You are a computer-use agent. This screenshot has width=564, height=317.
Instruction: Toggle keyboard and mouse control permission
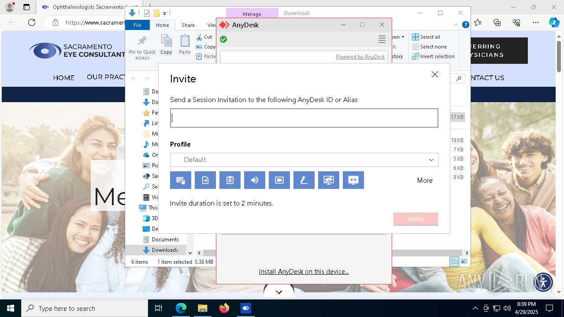[181, 180]
